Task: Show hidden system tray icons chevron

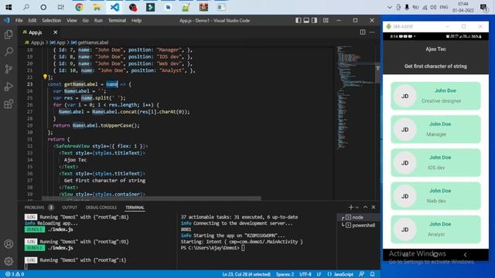Action: pos(390,7)
